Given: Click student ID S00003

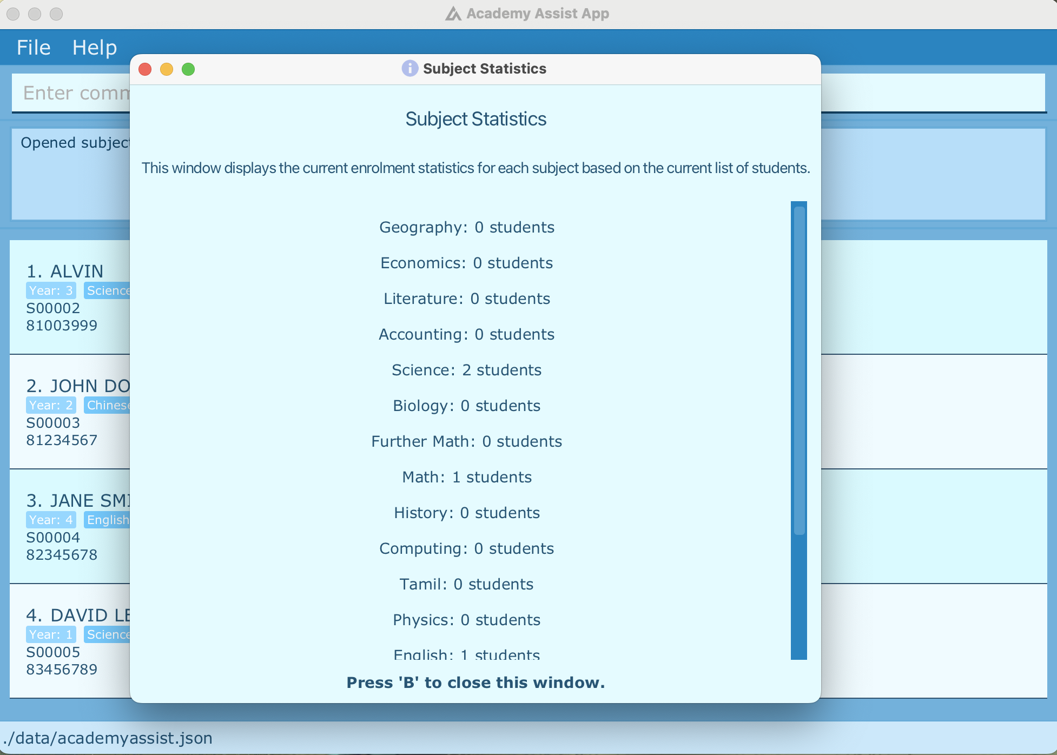Looking at the screenshot, I should (x=53, y=423).
